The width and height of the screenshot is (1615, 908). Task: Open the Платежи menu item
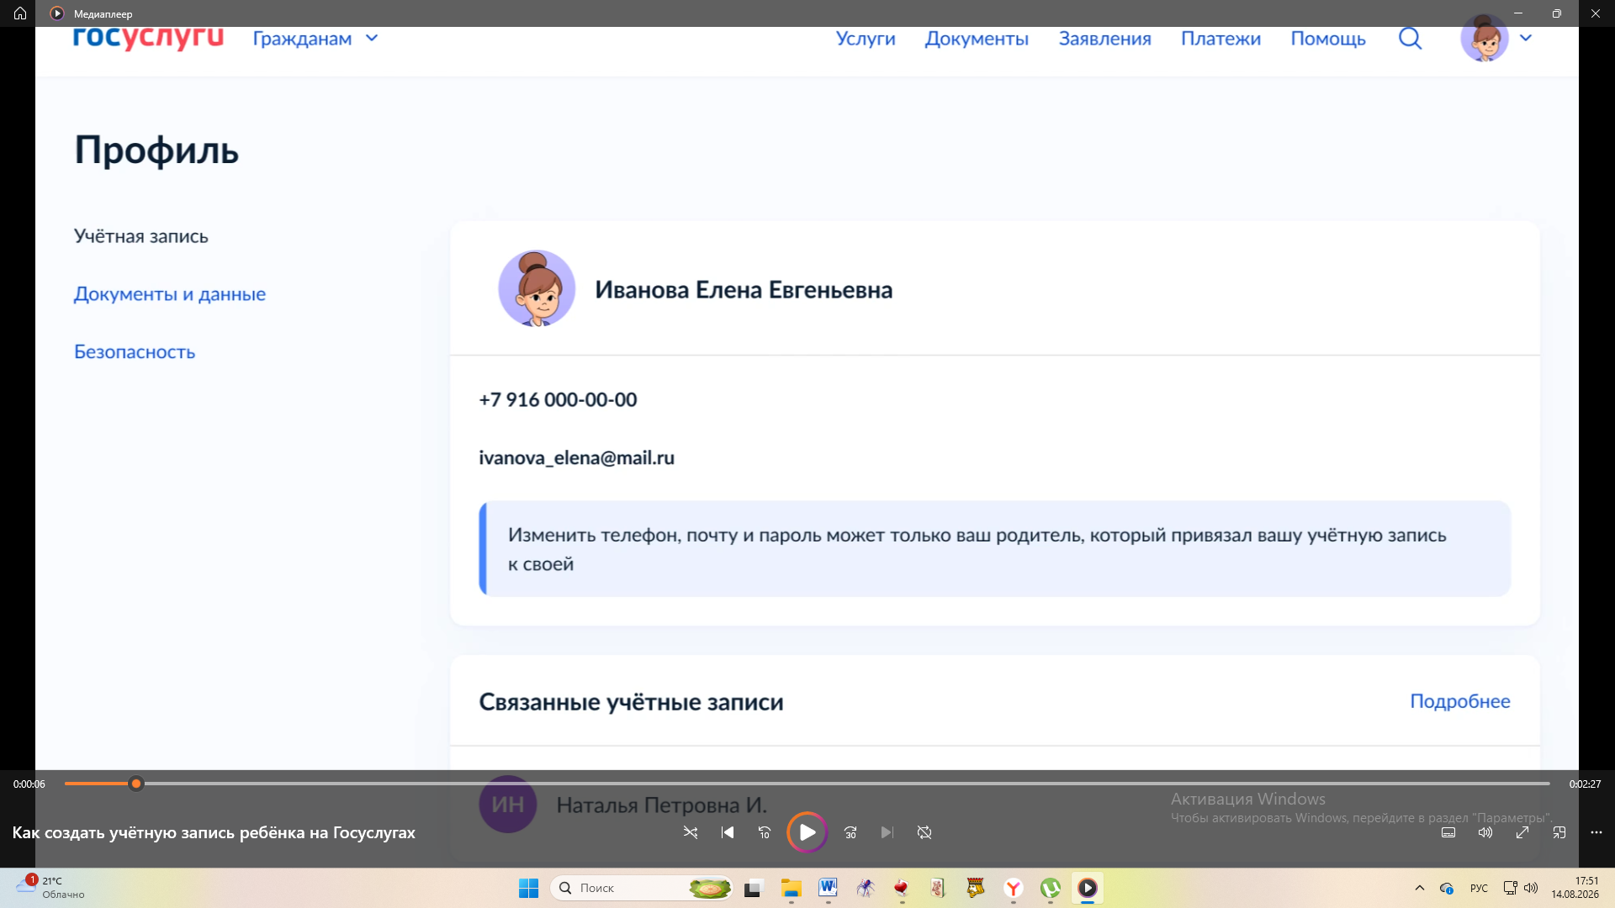tap(1221, 39)
